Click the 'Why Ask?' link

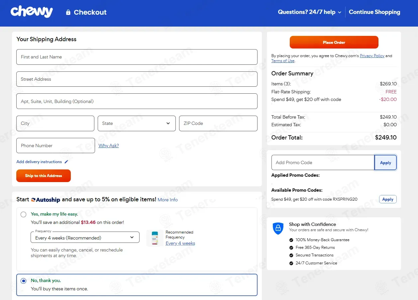pos(109,146)
